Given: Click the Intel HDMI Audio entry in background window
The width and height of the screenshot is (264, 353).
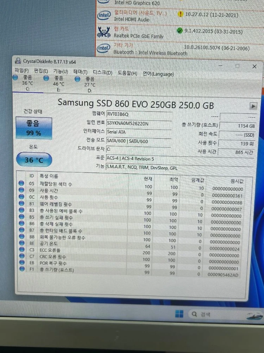Looking at the screenshot, I should click(x=132, y=19).
